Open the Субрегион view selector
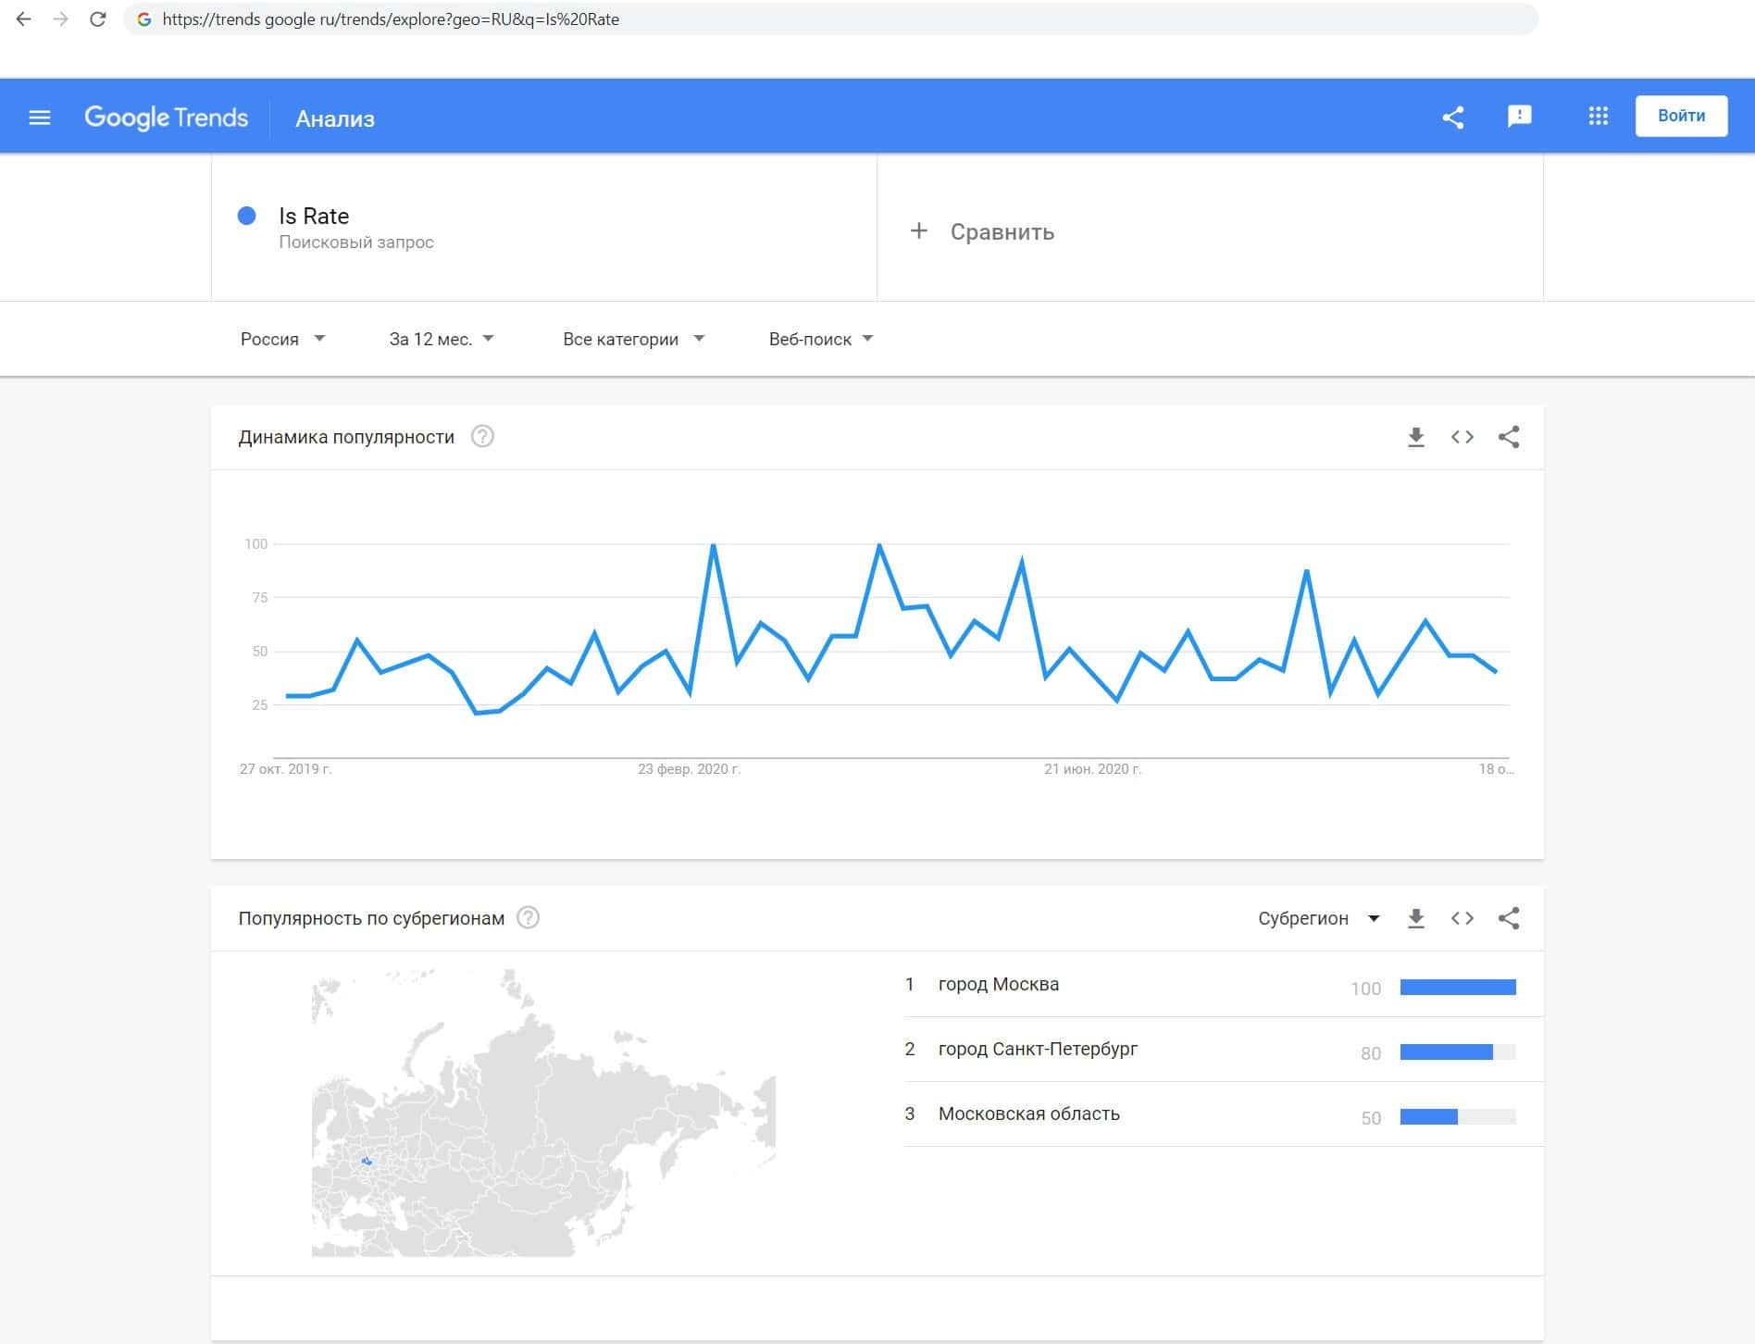Image resolution: width=1755 pixels, height=1344 pixels. tap(1318, 918)
